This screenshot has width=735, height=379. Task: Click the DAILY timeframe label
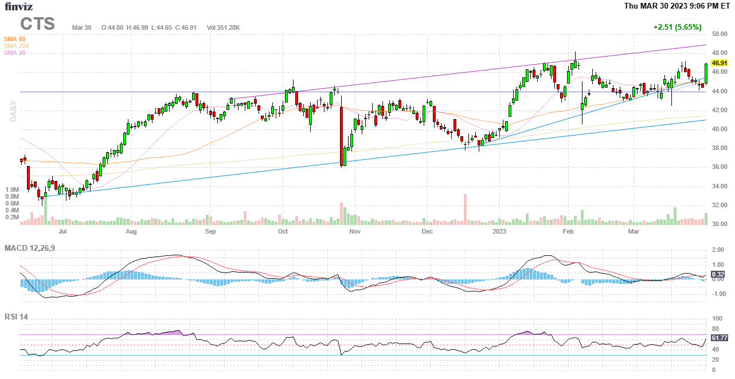coord(13,111)
